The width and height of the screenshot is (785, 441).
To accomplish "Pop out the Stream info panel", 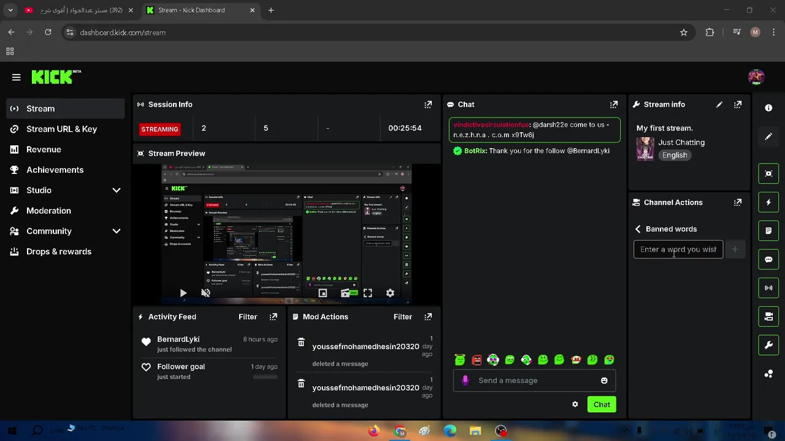I will (x=738, y=105).
